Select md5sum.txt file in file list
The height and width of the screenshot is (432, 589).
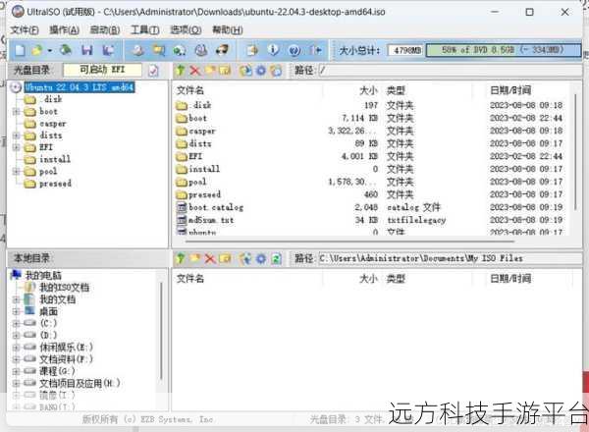click(211, 220)
